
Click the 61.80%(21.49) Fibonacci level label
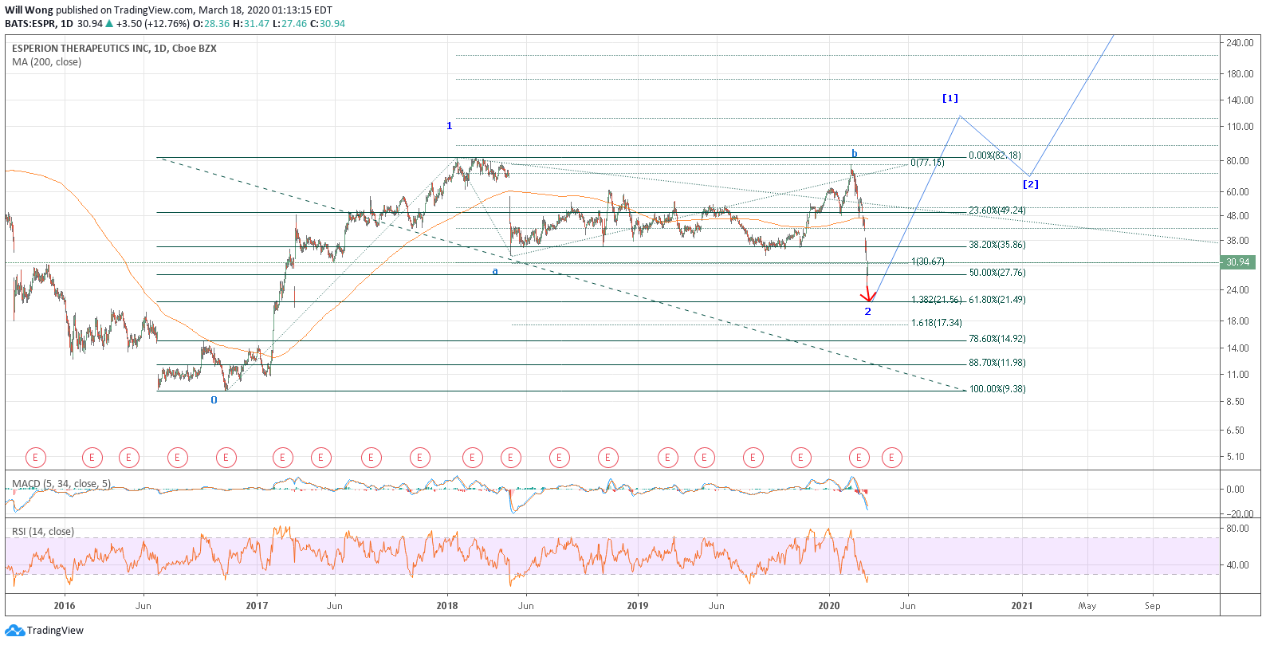pos(997,300)
